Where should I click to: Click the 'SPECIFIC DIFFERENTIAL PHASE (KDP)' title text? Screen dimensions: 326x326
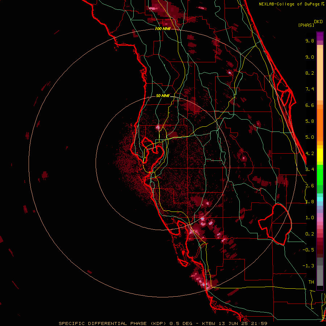tap(113, 323)
